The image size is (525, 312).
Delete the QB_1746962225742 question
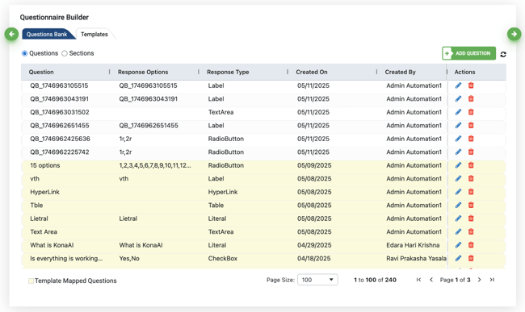tap(471, 152)
